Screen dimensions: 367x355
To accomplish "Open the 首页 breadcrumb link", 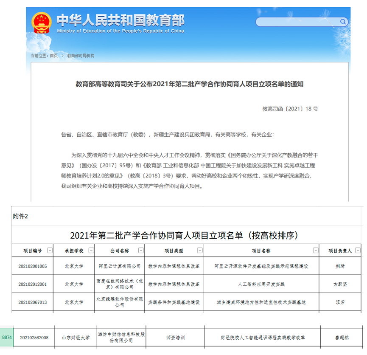I will (x=54, y=56).
